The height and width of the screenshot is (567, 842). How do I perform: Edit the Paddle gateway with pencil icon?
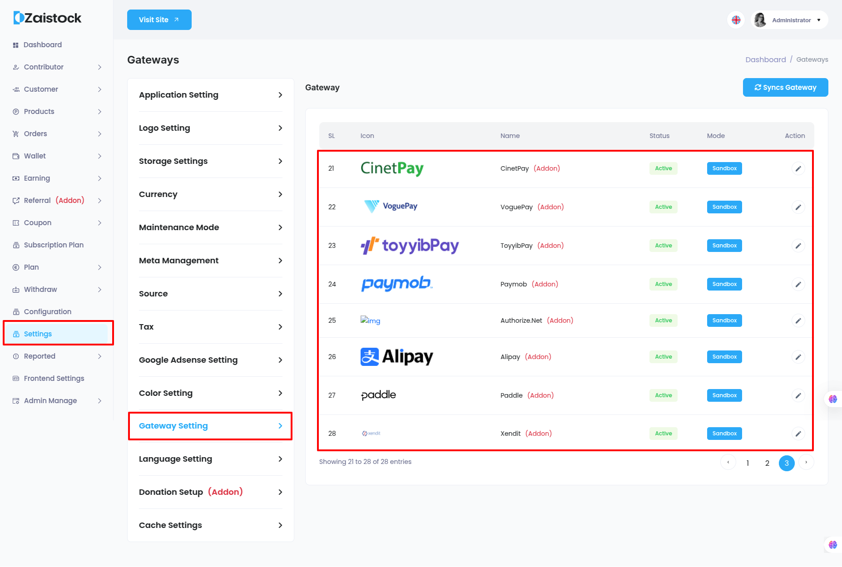point(798,395)
